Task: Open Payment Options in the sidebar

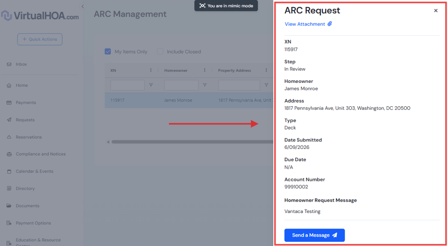Action: pos(34,223)
